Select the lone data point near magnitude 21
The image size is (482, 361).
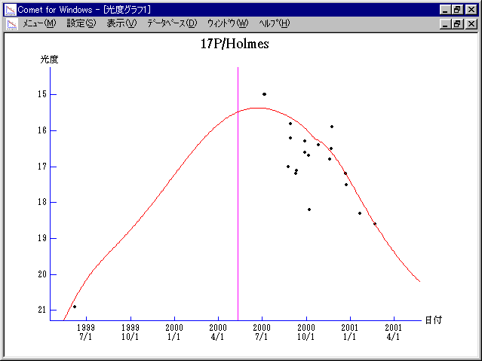pos(74,307)
